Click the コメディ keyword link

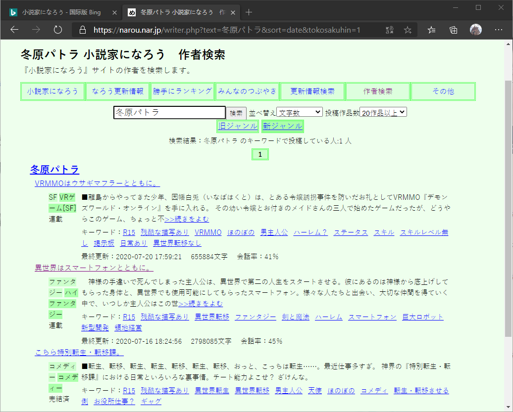pyautogui.click(x=374, y=390)
